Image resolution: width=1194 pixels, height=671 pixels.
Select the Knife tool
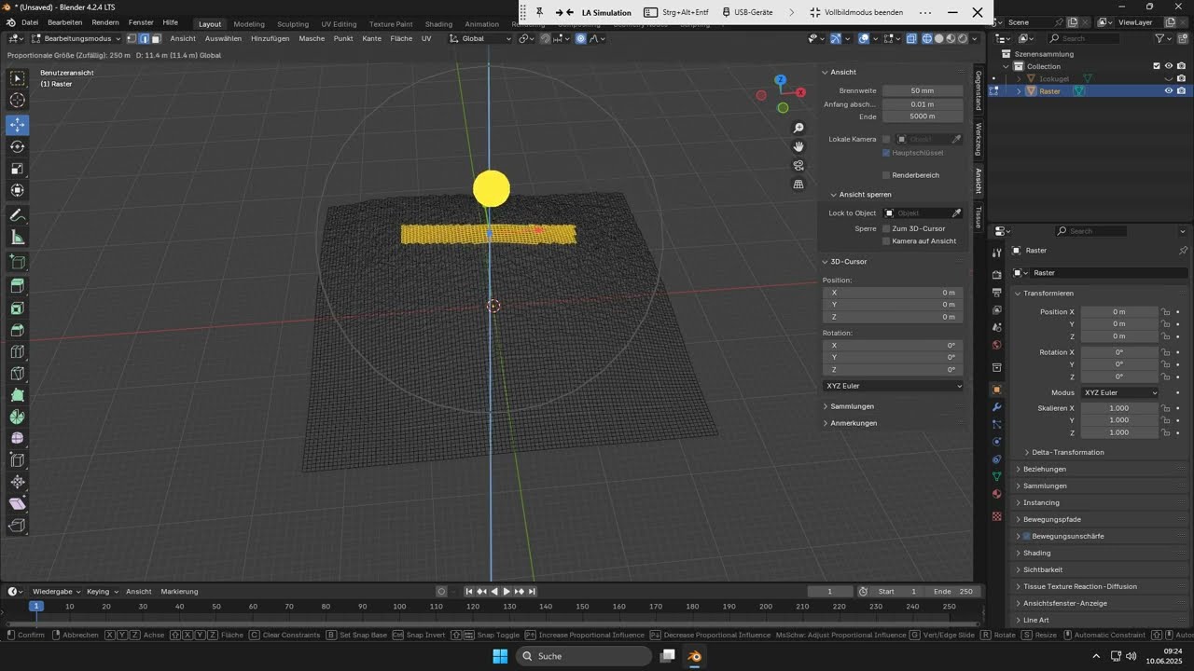[18, 374]
